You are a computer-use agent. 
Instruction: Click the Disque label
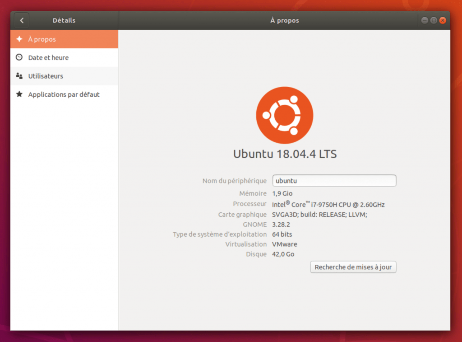coord(256,254)
